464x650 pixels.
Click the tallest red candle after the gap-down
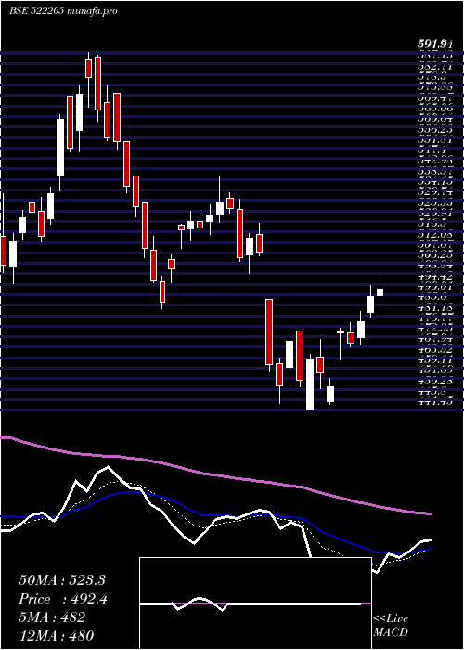click(269, 331)
